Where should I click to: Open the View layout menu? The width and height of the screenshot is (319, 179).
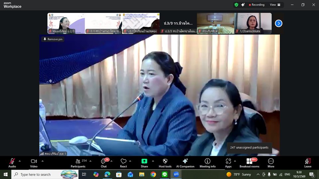tap(275, 5)
